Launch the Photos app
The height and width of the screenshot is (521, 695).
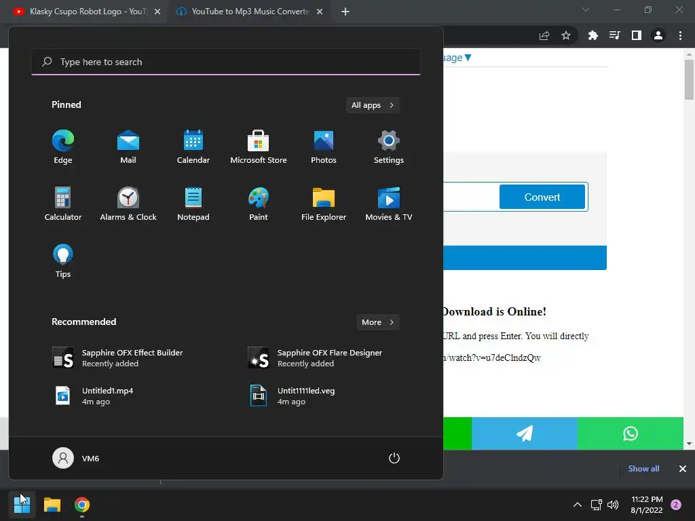(324, 147)
